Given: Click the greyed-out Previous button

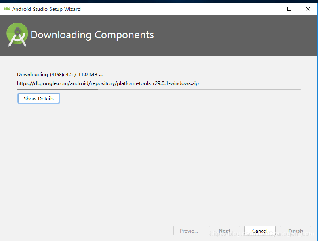Looking at the screenshot, I should [x=189, y=231].
